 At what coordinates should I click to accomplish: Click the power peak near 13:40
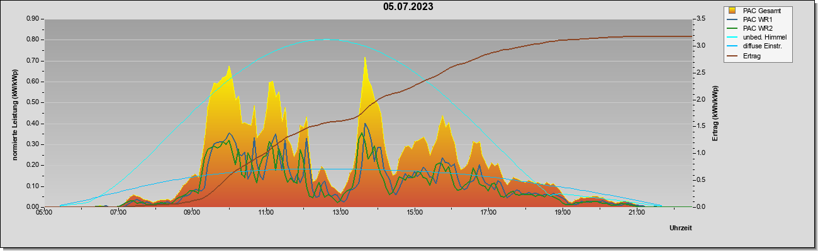click(365, 58)
